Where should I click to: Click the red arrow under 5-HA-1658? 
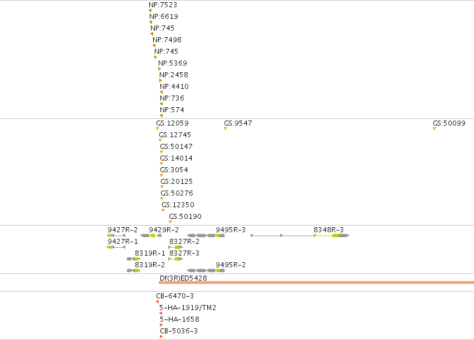pos(161,325)
